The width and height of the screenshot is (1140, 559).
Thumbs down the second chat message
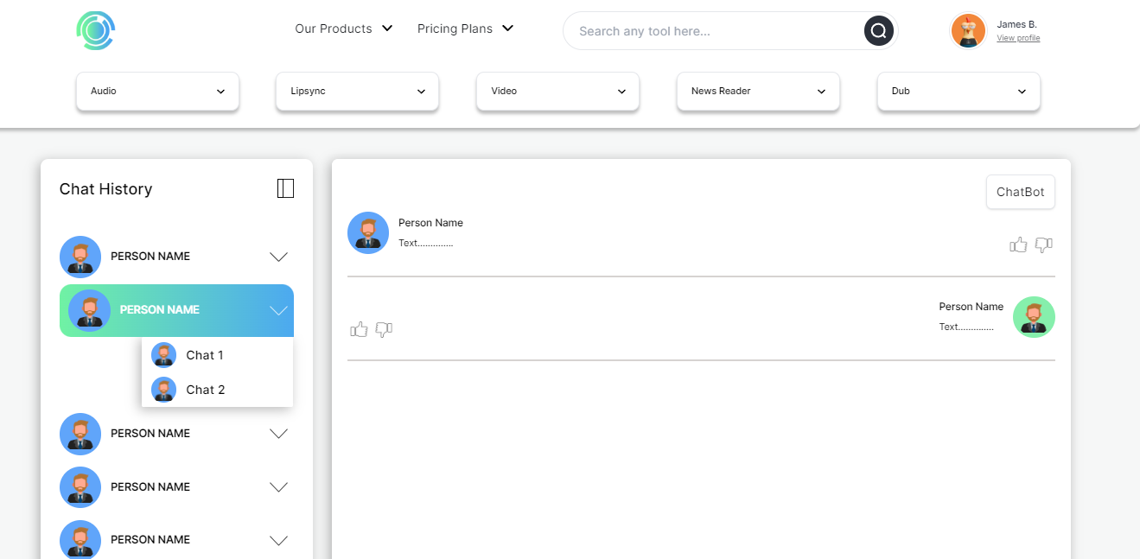point(384,329)
